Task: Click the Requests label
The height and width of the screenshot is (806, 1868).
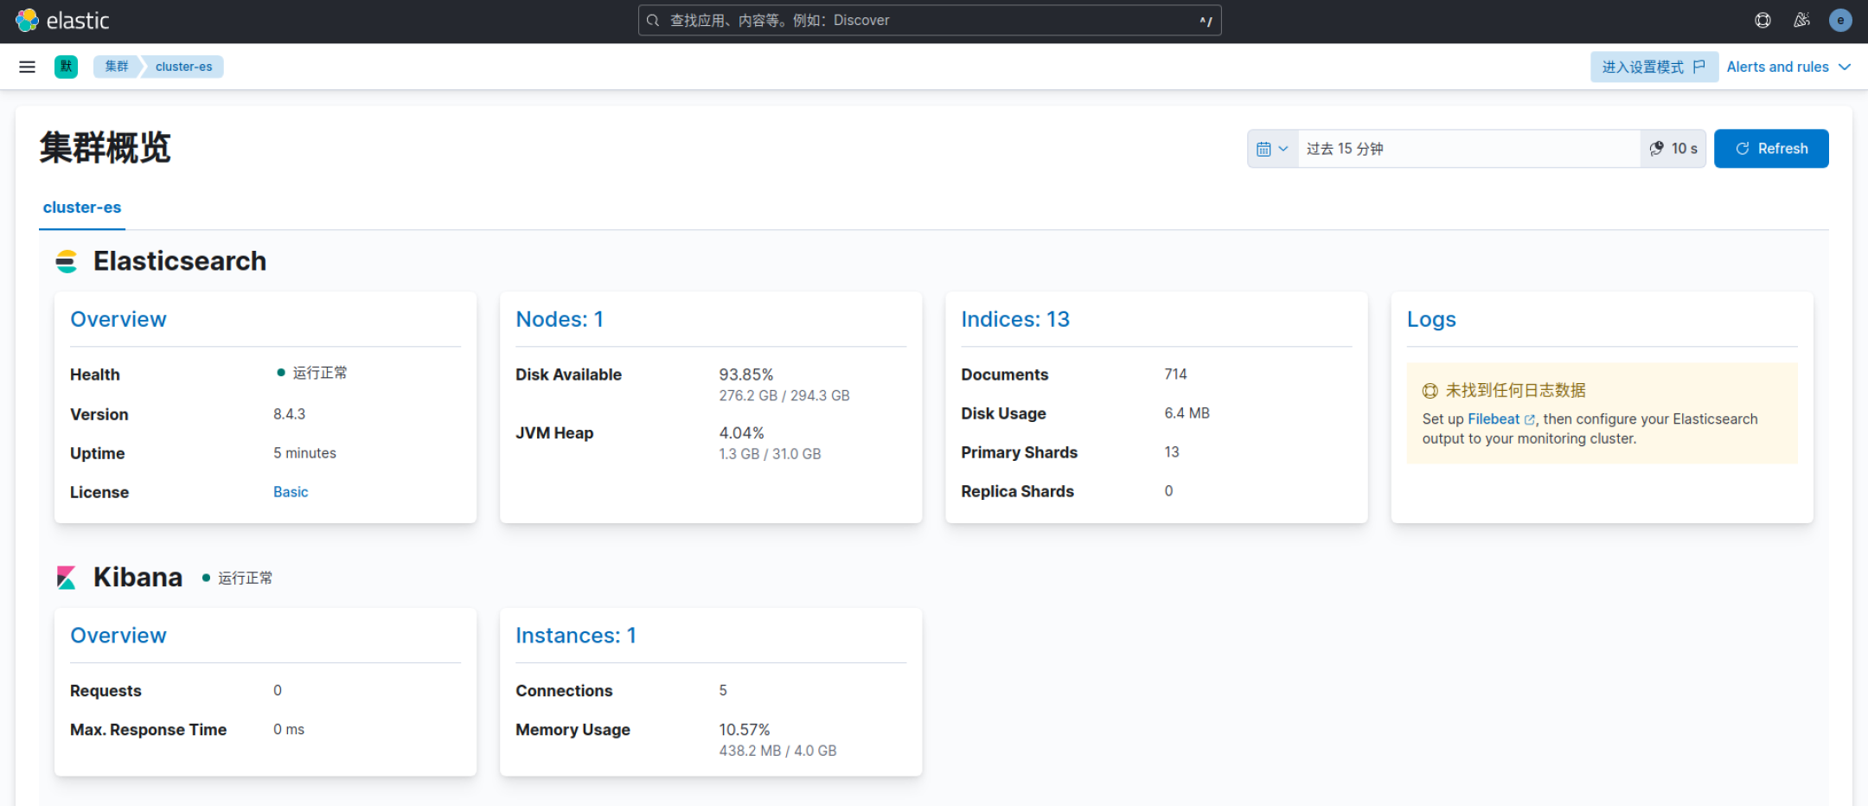Action: pyautogui.click(x=106, y=691)
